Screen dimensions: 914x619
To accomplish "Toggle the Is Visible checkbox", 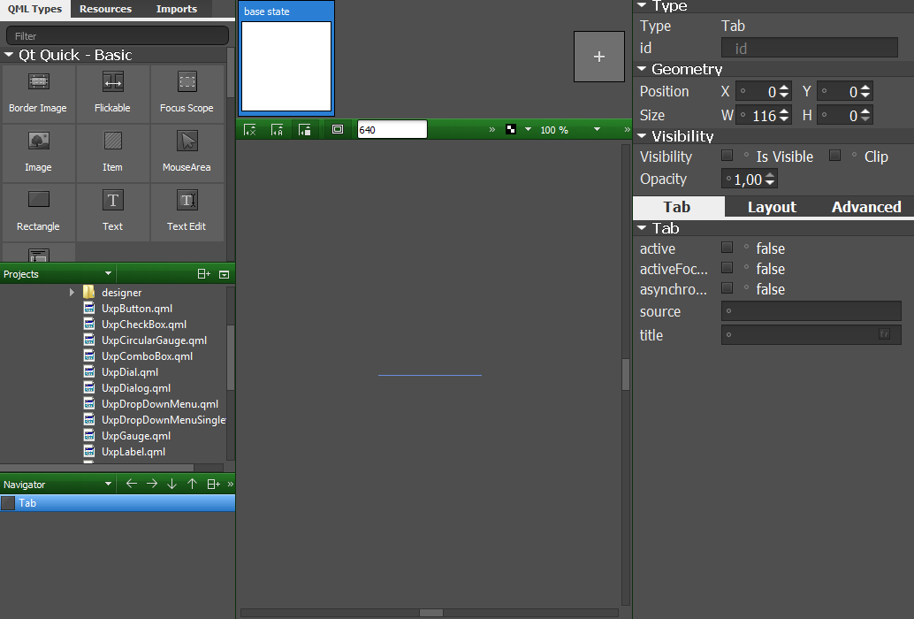I will pyautogui.click(x=727, y=156).
